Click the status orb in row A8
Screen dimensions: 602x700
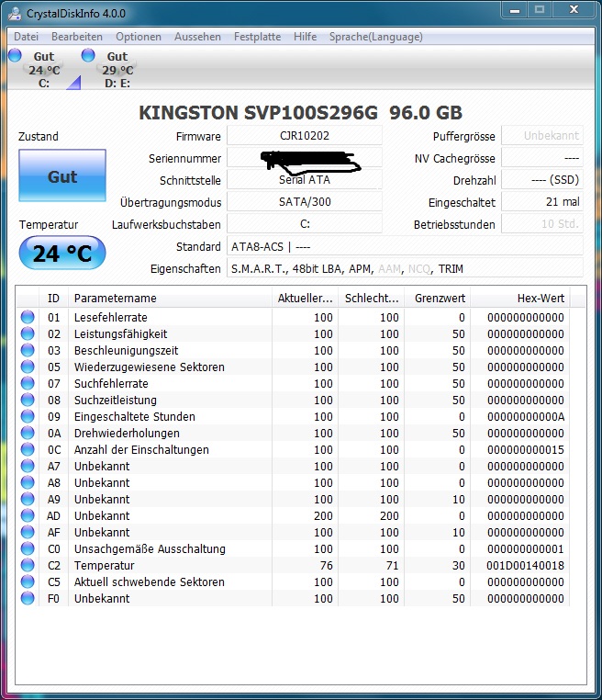click(x=28, y=482)
